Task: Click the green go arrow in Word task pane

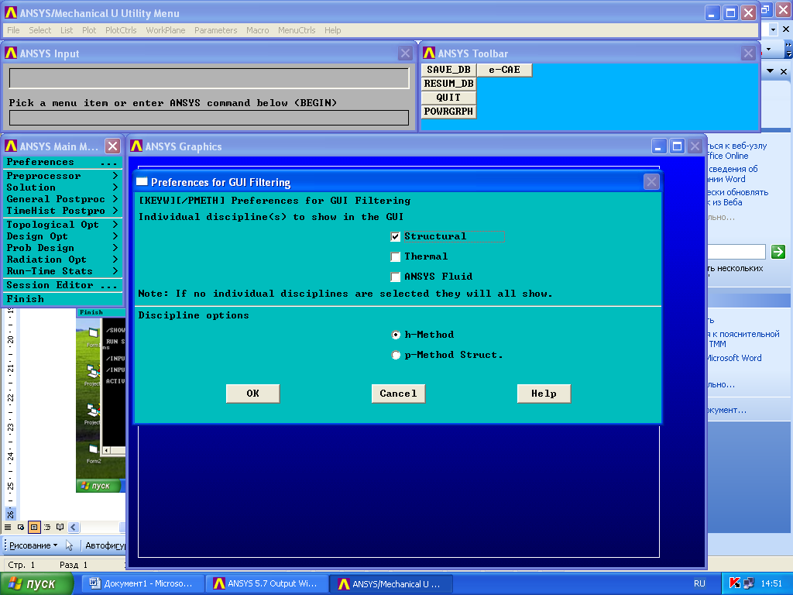Action: (x=778, y=252)
